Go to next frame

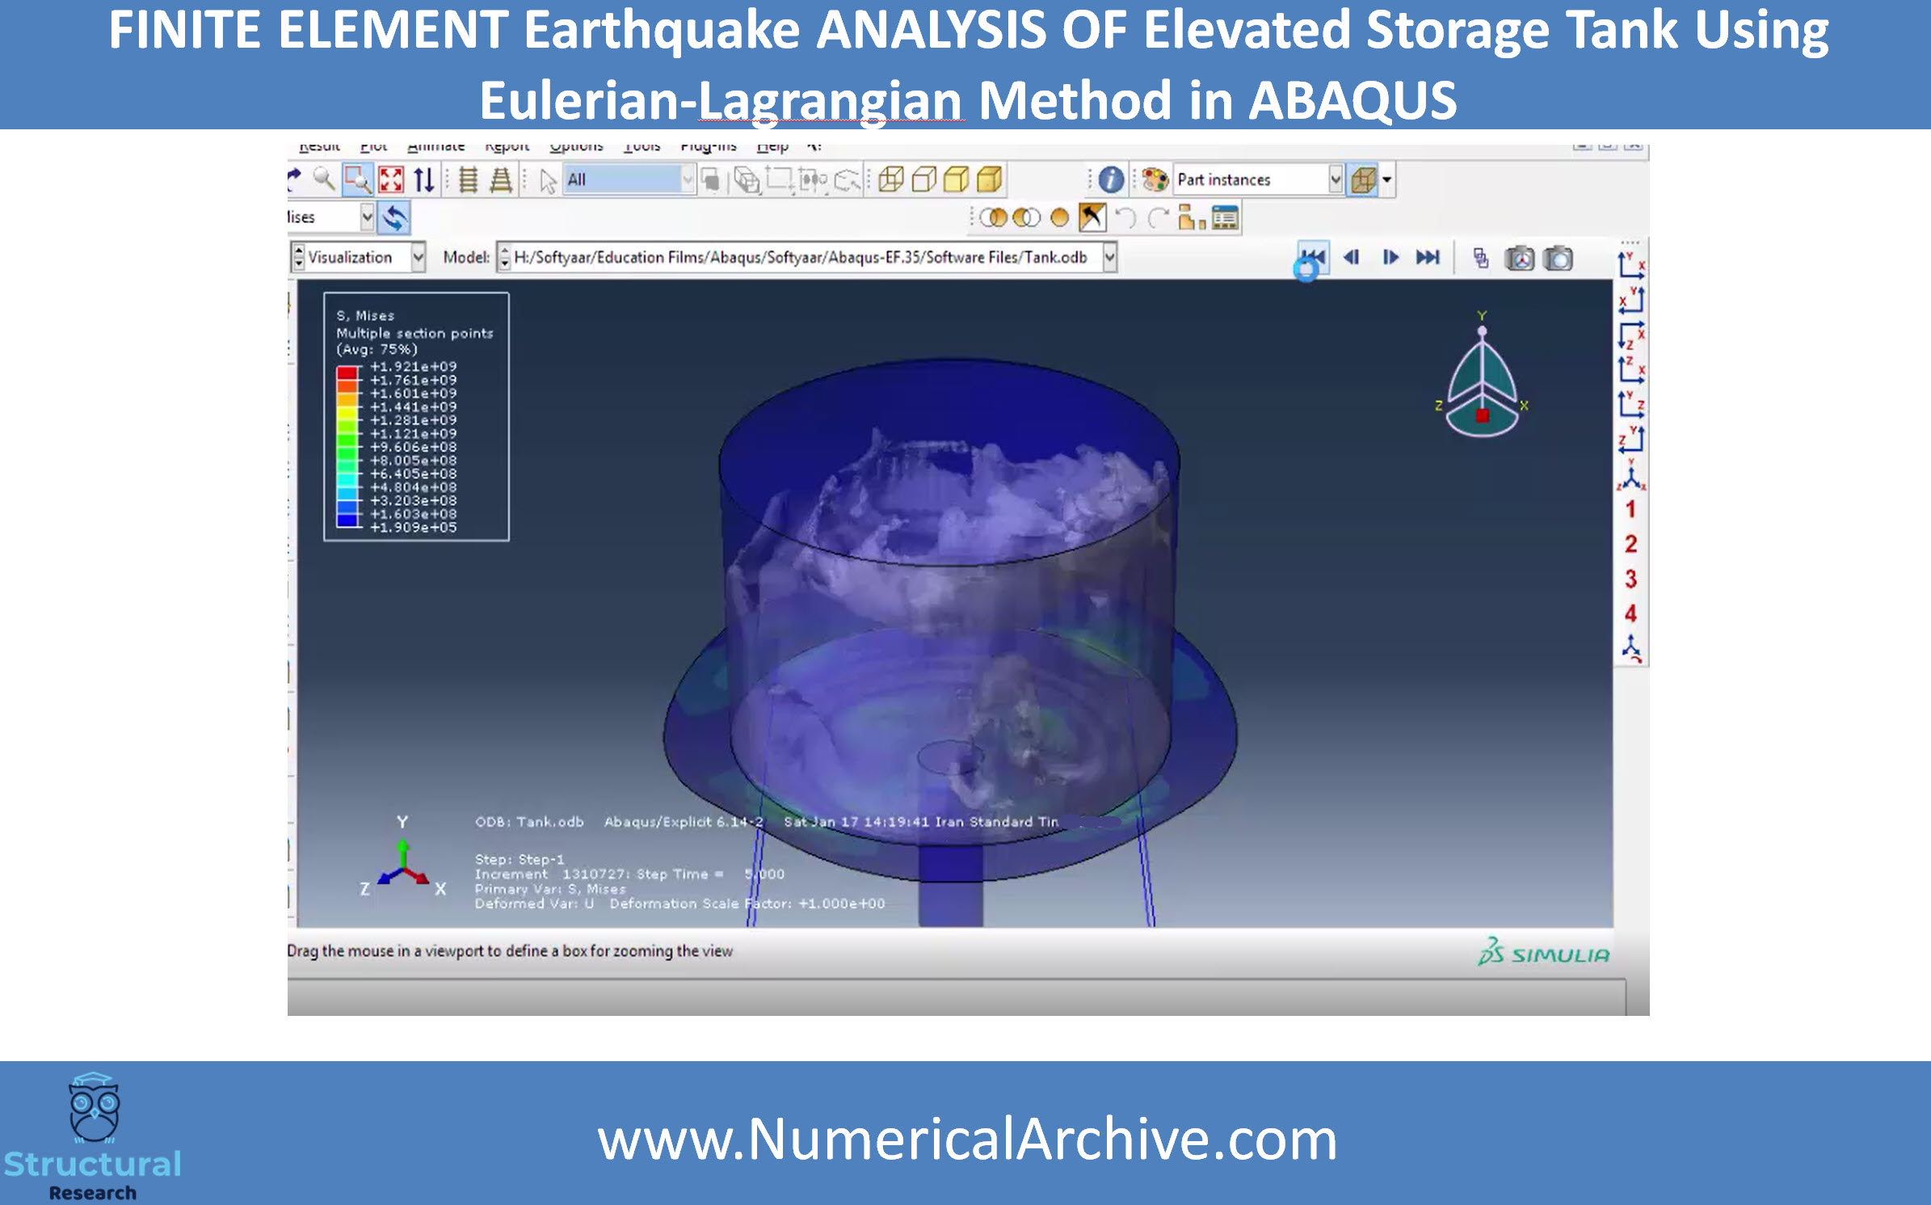click(1390, 257)
